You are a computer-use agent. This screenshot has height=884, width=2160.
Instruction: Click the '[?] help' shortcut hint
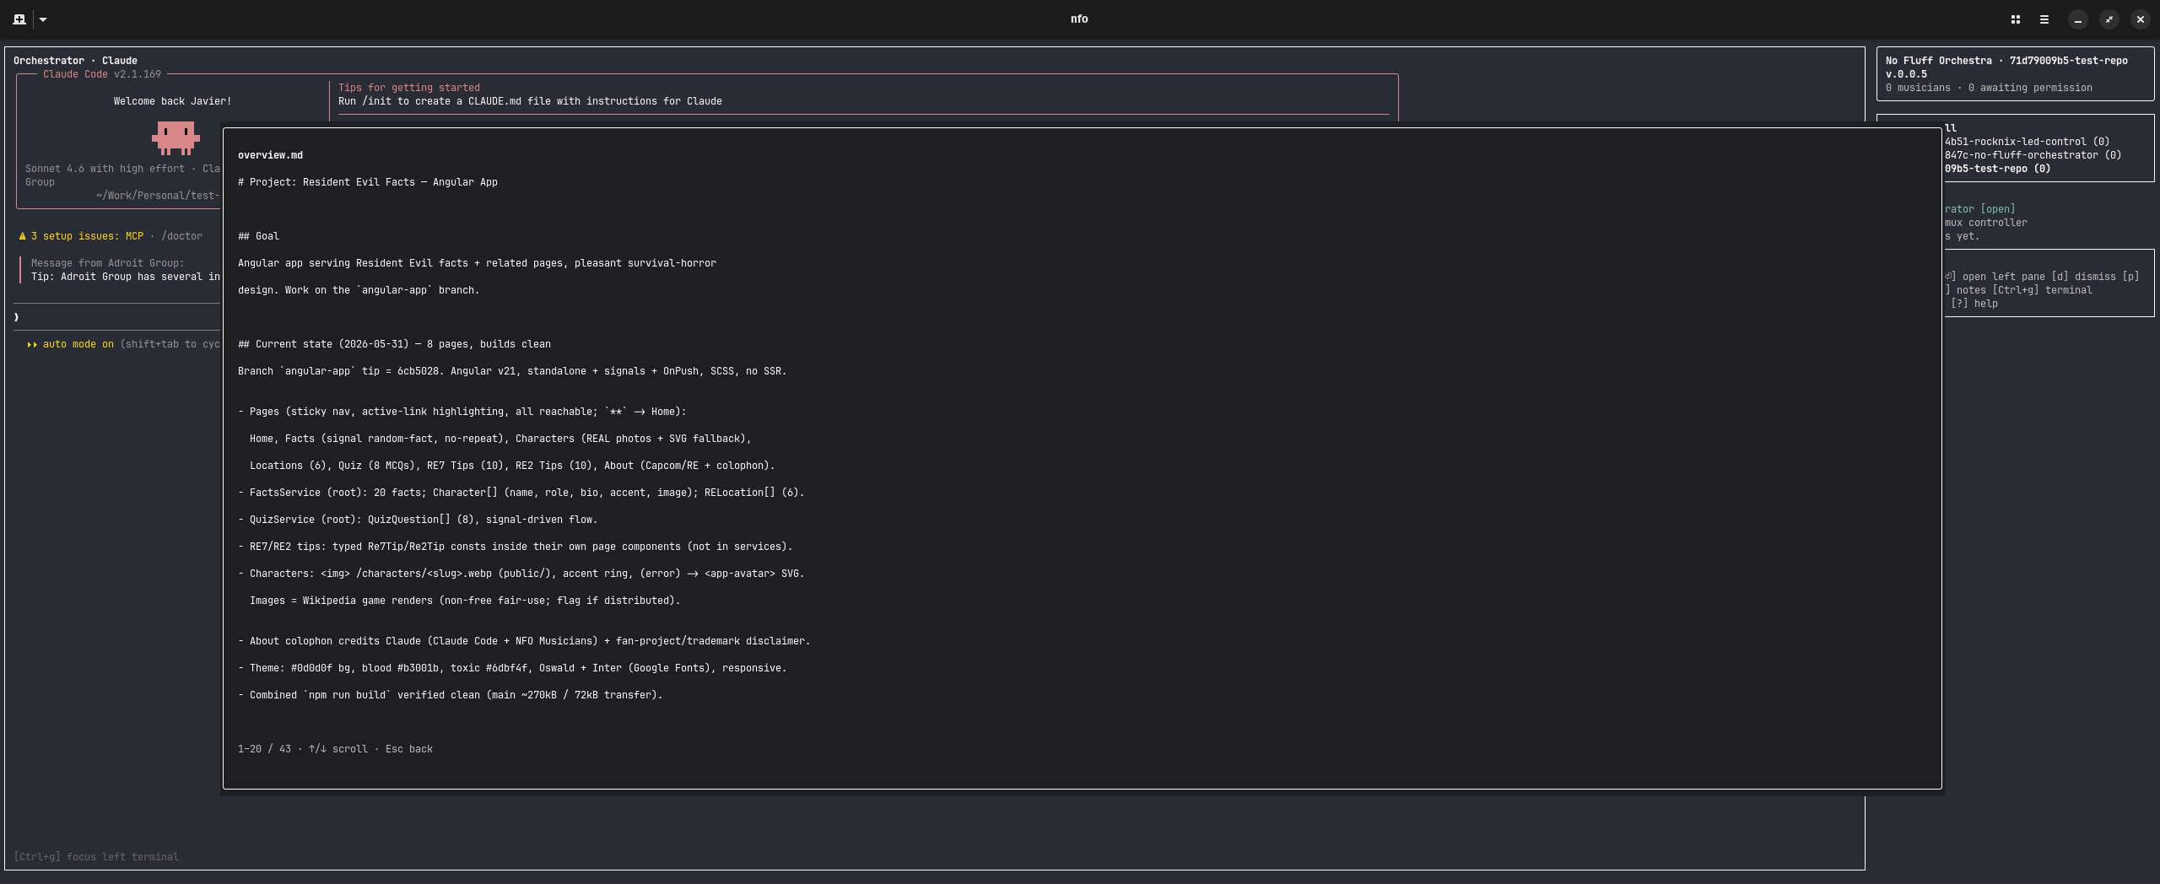pyautogui.click(x=1974, y=304)
